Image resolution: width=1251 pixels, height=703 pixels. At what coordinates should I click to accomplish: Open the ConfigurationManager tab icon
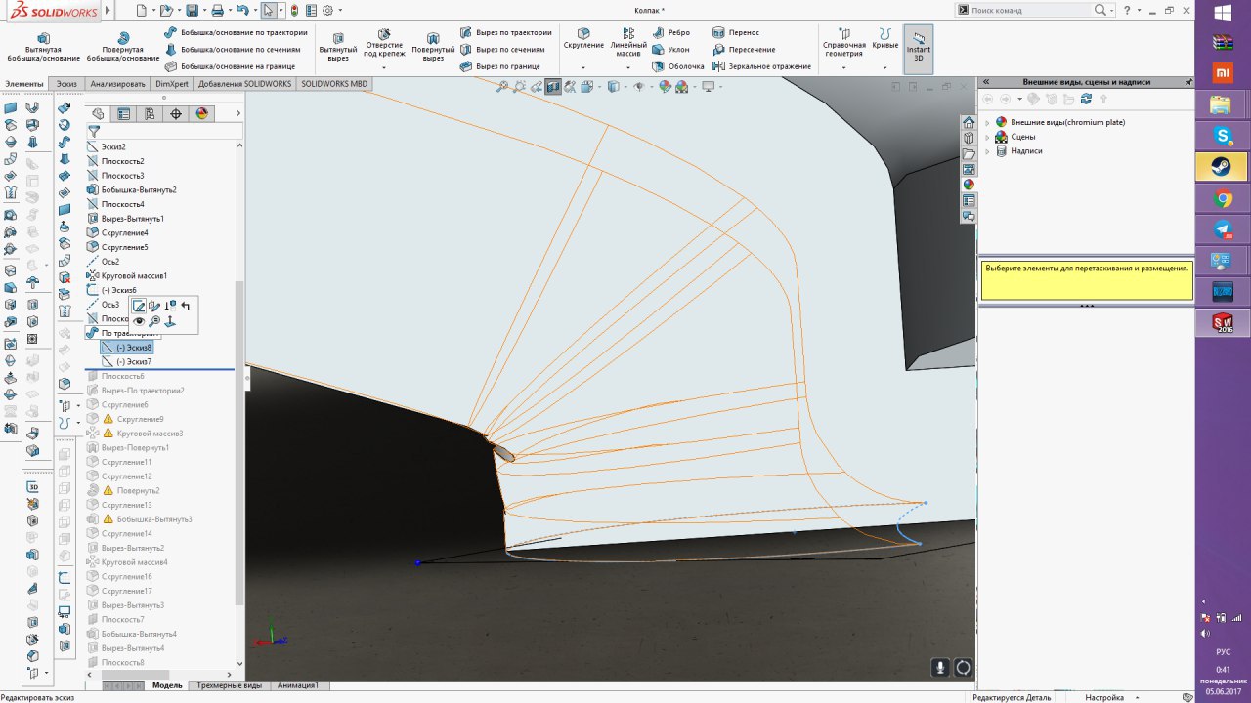click(x=150, y=114)
